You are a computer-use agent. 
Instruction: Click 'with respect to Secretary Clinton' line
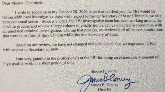pos(31,49)
